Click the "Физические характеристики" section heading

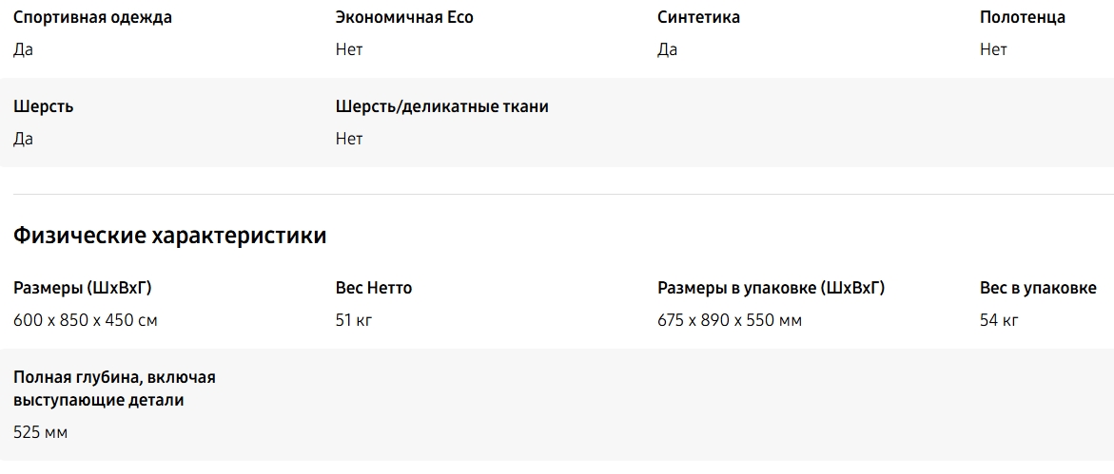coord(169,236)
